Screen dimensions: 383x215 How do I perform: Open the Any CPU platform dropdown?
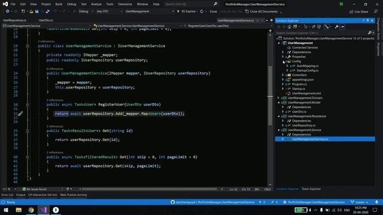110,11
